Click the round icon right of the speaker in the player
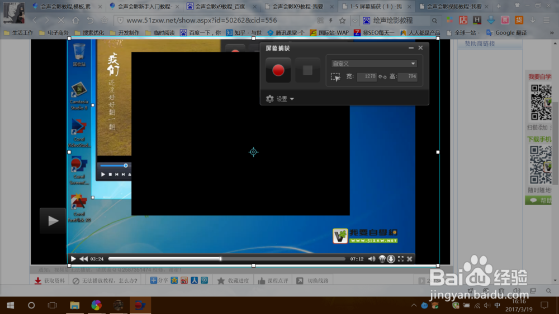559x314 pixels. point(382,259)
